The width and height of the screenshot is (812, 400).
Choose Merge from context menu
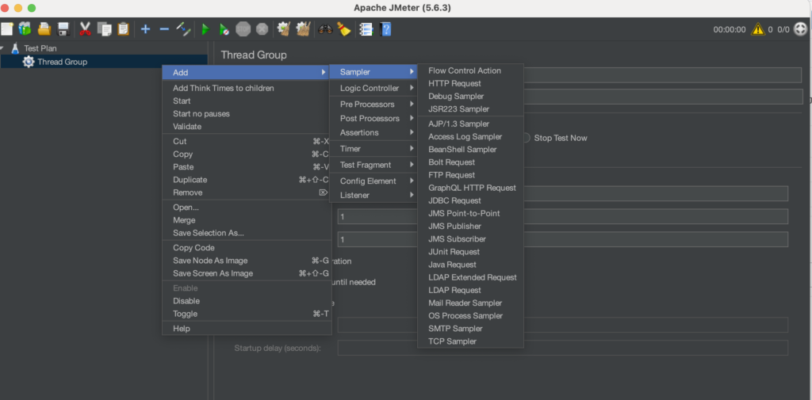[247, 220]
